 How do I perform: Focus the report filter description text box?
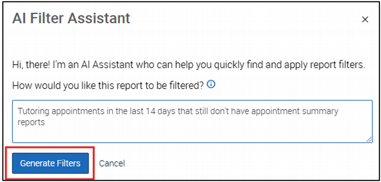(192, 121)
